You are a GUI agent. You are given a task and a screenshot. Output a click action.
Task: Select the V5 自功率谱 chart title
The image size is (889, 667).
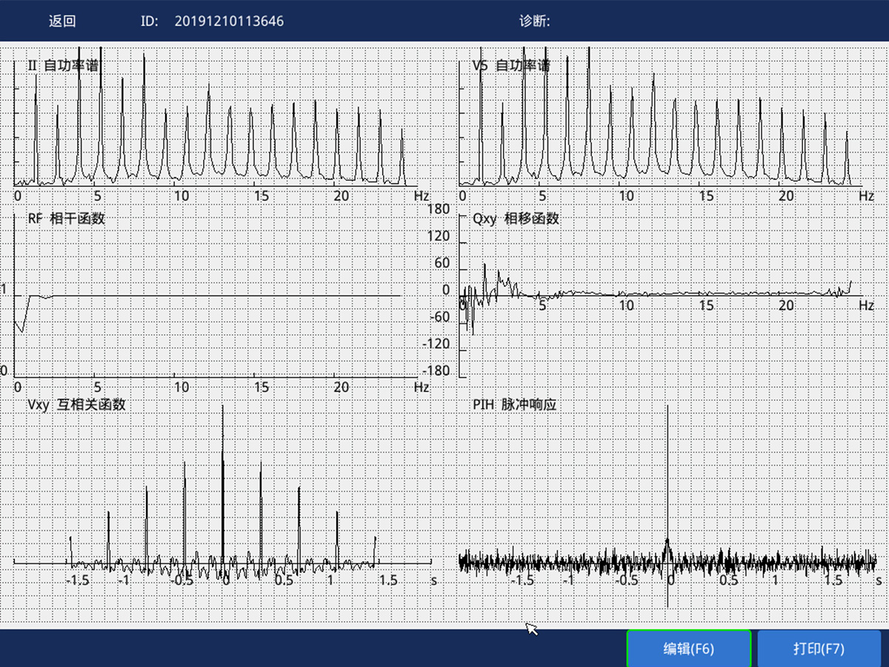511,65
